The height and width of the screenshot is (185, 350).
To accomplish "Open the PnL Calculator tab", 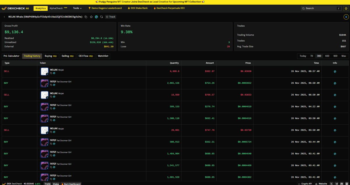I will pos(11,56).
